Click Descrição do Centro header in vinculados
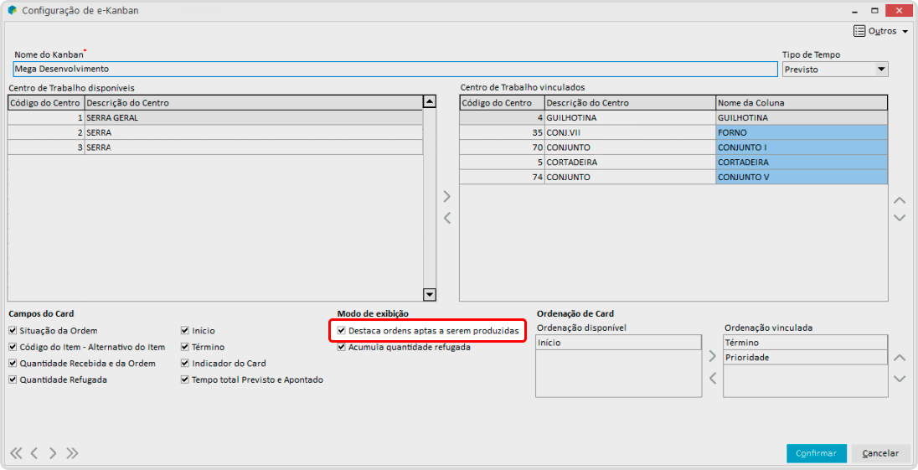Screen dimensions: 918x470 630,103
